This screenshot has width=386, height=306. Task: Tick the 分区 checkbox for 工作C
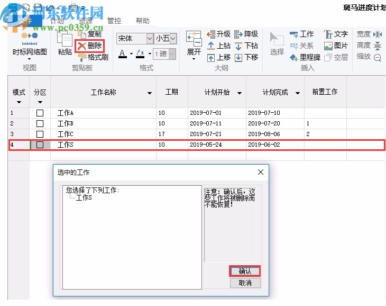(x=40, y=134)
